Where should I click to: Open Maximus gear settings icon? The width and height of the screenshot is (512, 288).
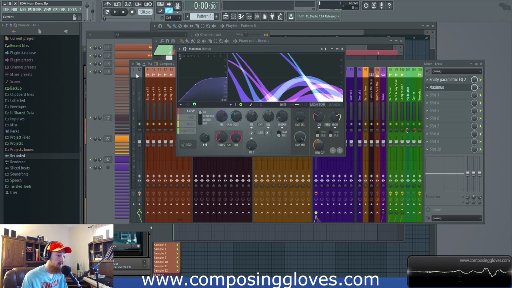coord(184,49)
